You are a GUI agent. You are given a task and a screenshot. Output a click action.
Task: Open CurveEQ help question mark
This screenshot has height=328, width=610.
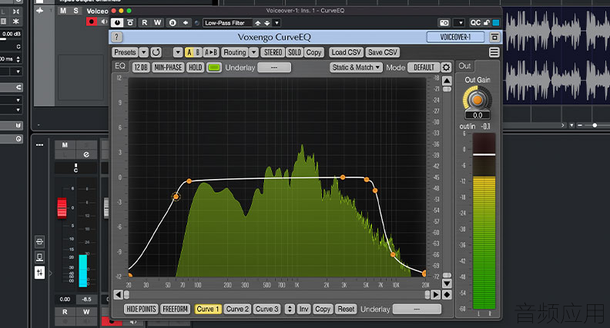(x=117, y=37)
